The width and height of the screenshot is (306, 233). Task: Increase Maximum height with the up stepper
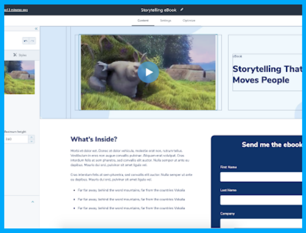(x=31, y=137)
